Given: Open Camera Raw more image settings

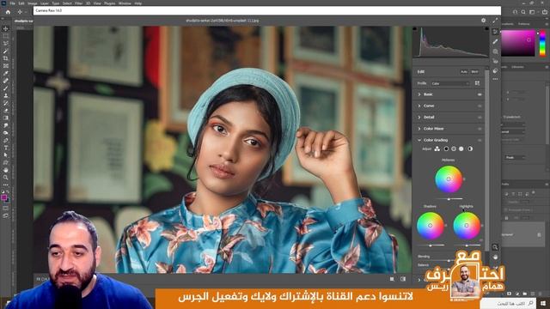Looking at the screenshot, I should [495, 79].
